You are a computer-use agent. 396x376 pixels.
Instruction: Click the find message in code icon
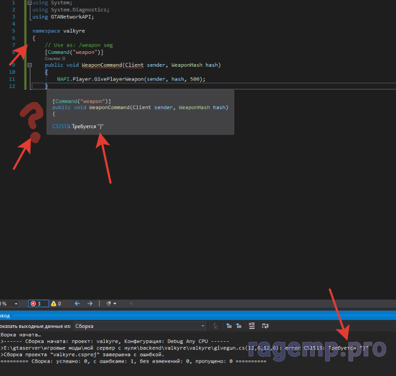tap(215, 326)
